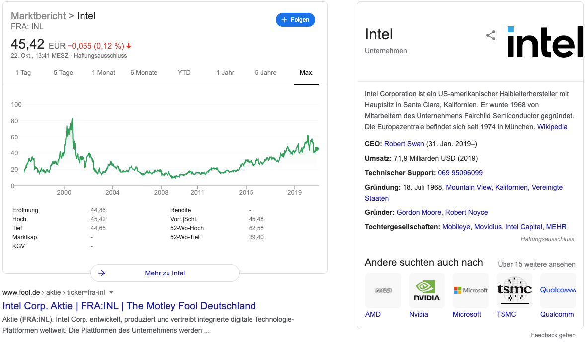Viewport: 588px width, 342px height.
Task: Expand the fool.de result dropdown arrow
Action: [x=111, y=292]
